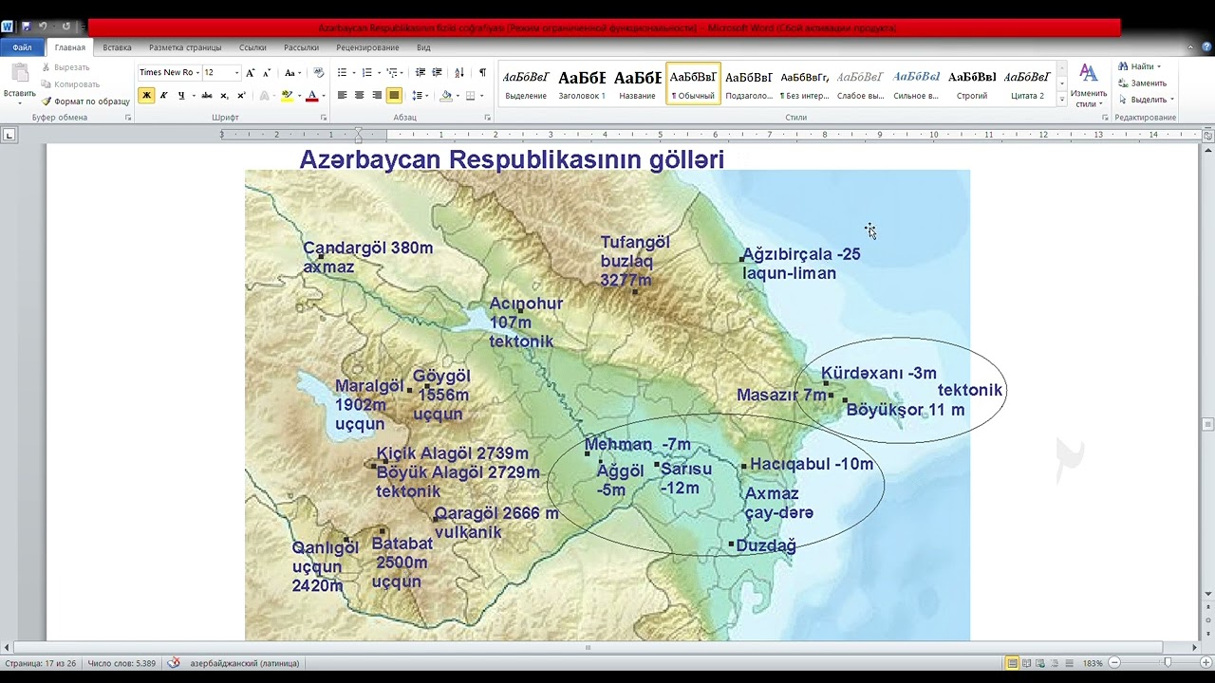Image resolution: width=1215 pixels, height=683 pixels.
Task: Open the font name dropdown
Action: point(197,72)
